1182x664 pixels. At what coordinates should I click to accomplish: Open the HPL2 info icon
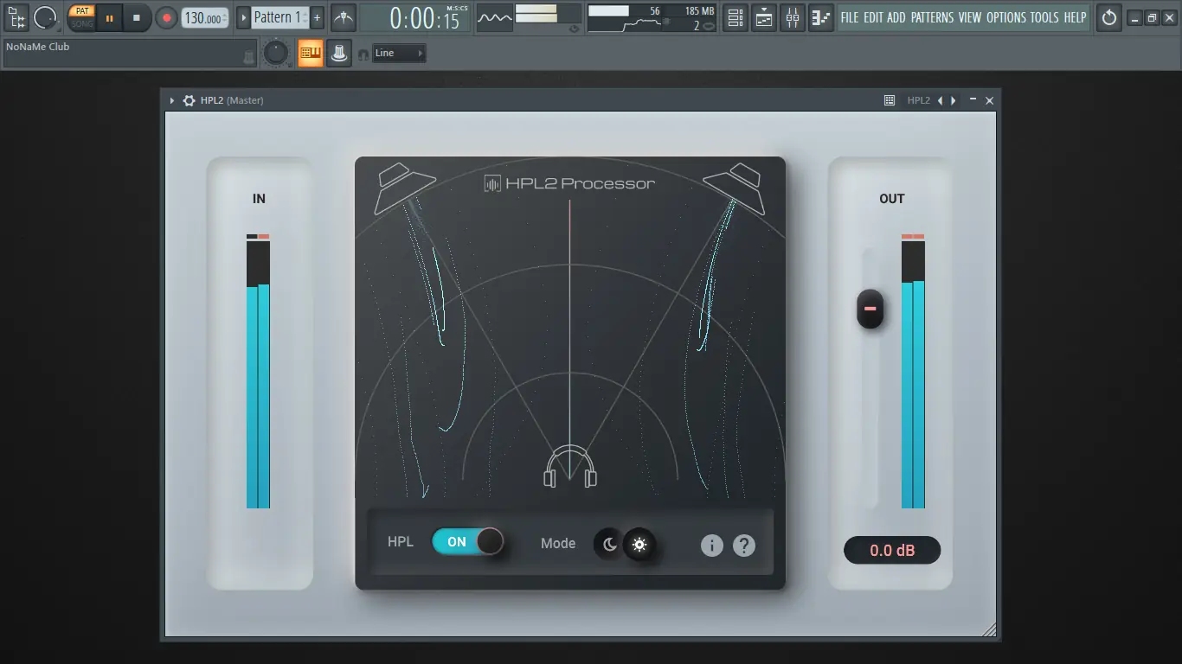pos(712,546)
